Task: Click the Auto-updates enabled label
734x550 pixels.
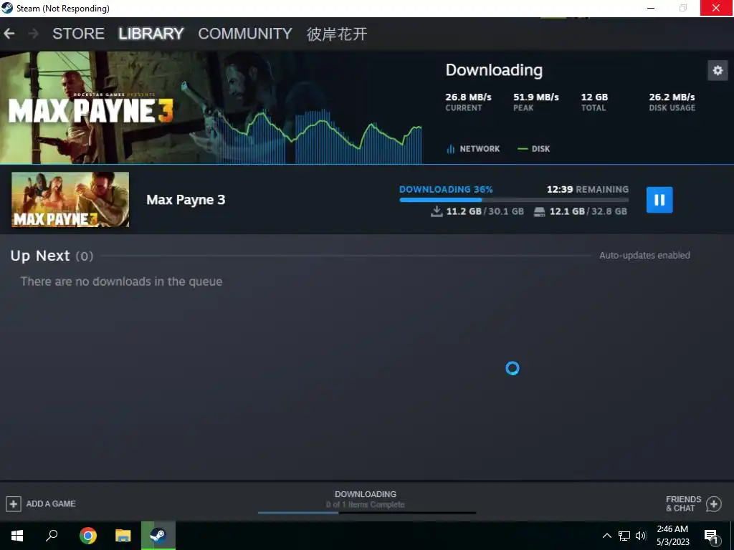Action: pyautogui.click(x=644, y=256)
